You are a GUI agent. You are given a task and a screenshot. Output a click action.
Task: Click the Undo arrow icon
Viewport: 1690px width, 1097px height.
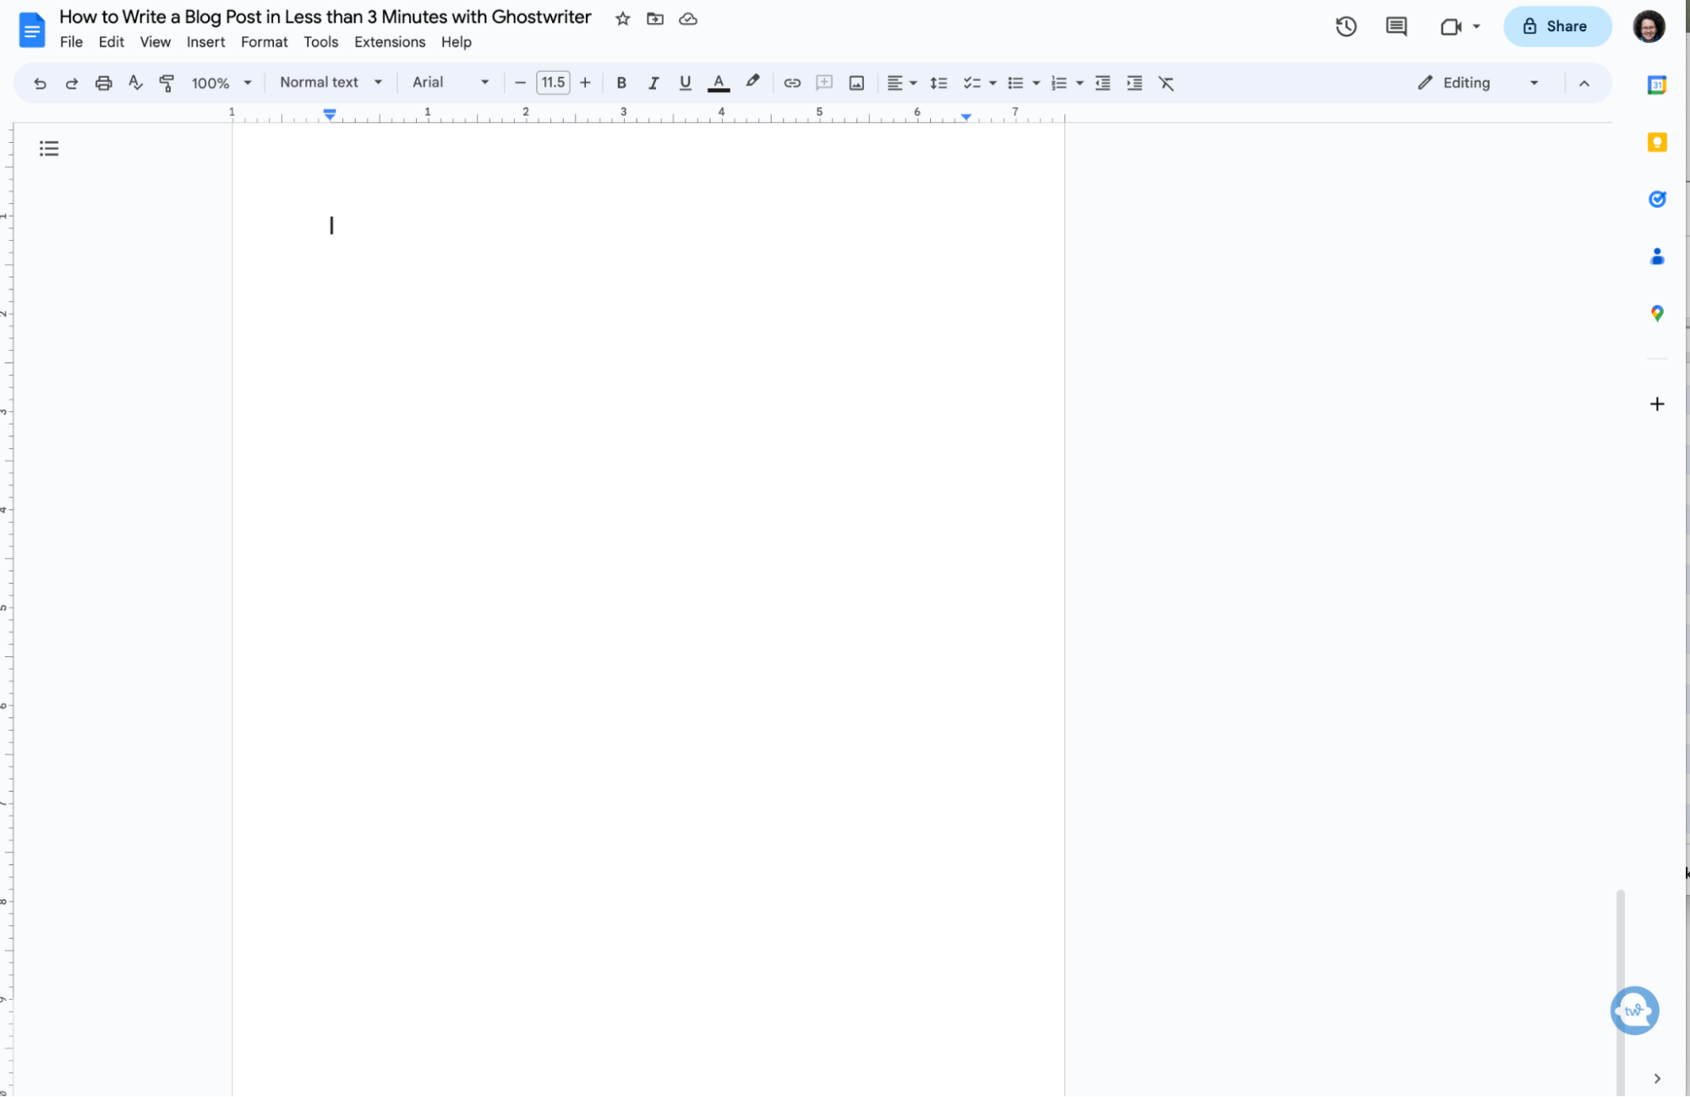(x=39, y=83)
